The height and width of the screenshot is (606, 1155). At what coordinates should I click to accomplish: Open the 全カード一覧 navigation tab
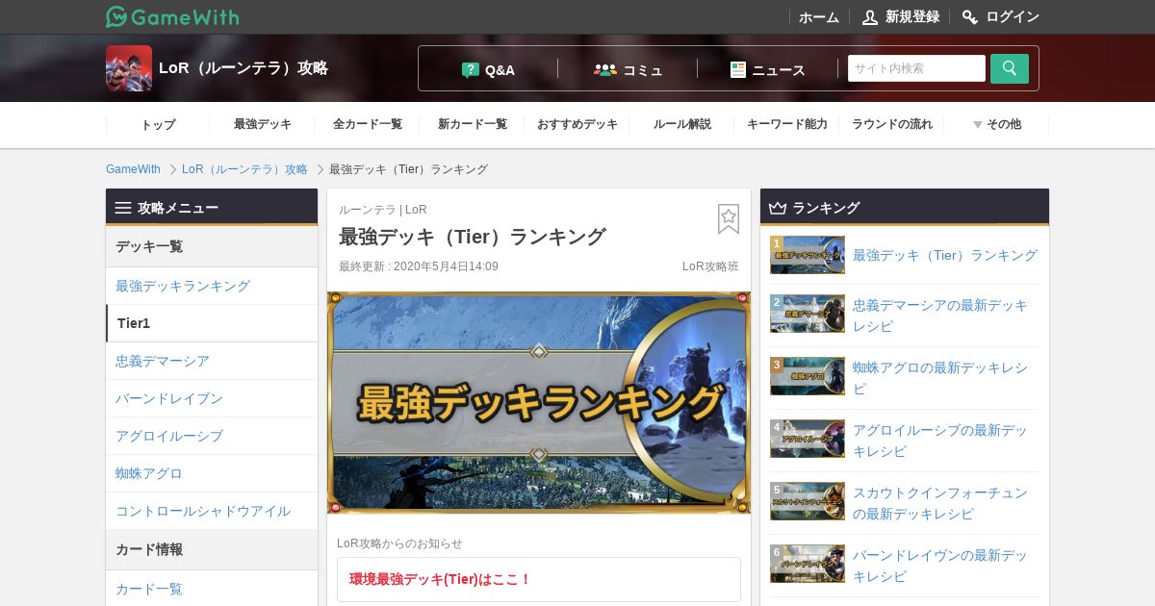[x=368, y=124]
